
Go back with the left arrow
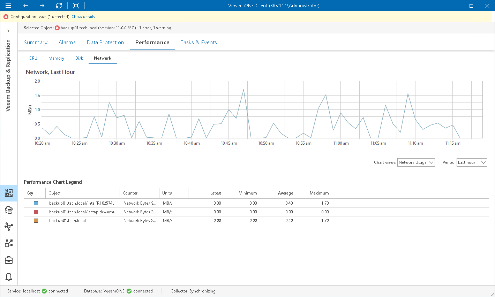pyautogui.click(x=25, y=6)
